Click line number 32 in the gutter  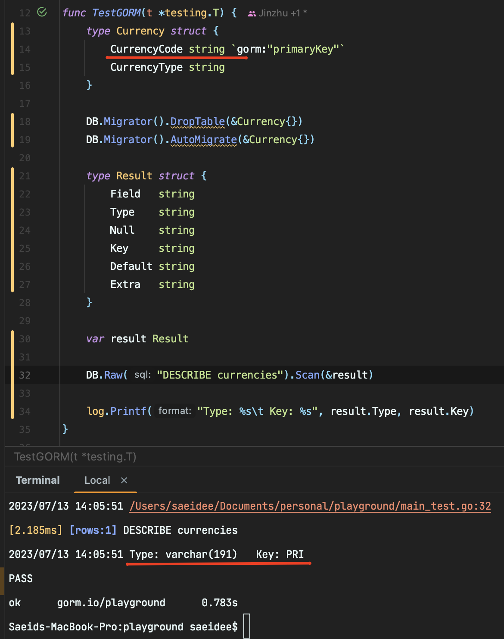[x=25, y=375]
